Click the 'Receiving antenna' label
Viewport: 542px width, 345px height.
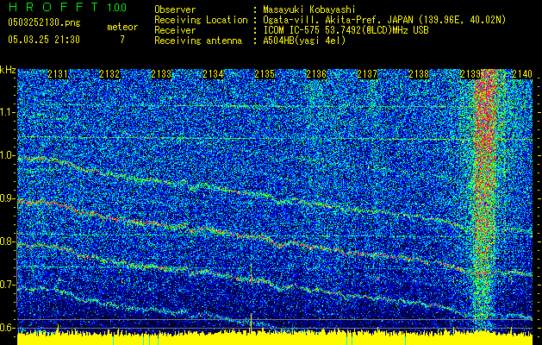tap(198, 41)
